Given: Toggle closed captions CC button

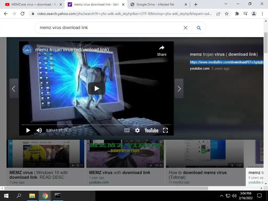Looking at the screenshot, I should (x=127, y=130).
